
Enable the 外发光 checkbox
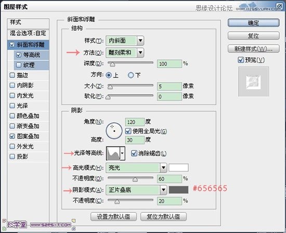(12, 146)
